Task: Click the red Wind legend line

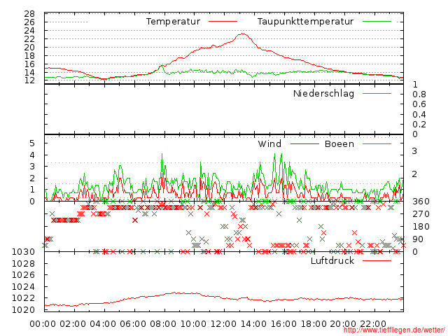Action: 304,143
